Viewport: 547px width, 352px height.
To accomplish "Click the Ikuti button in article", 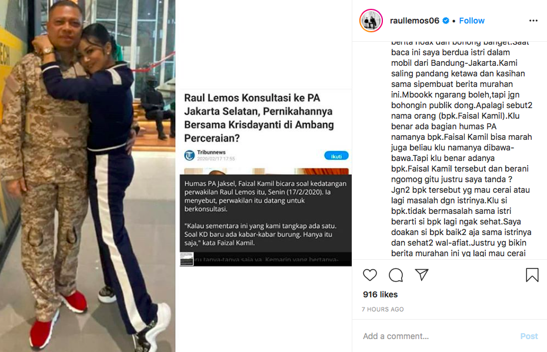I will point(336,156).
